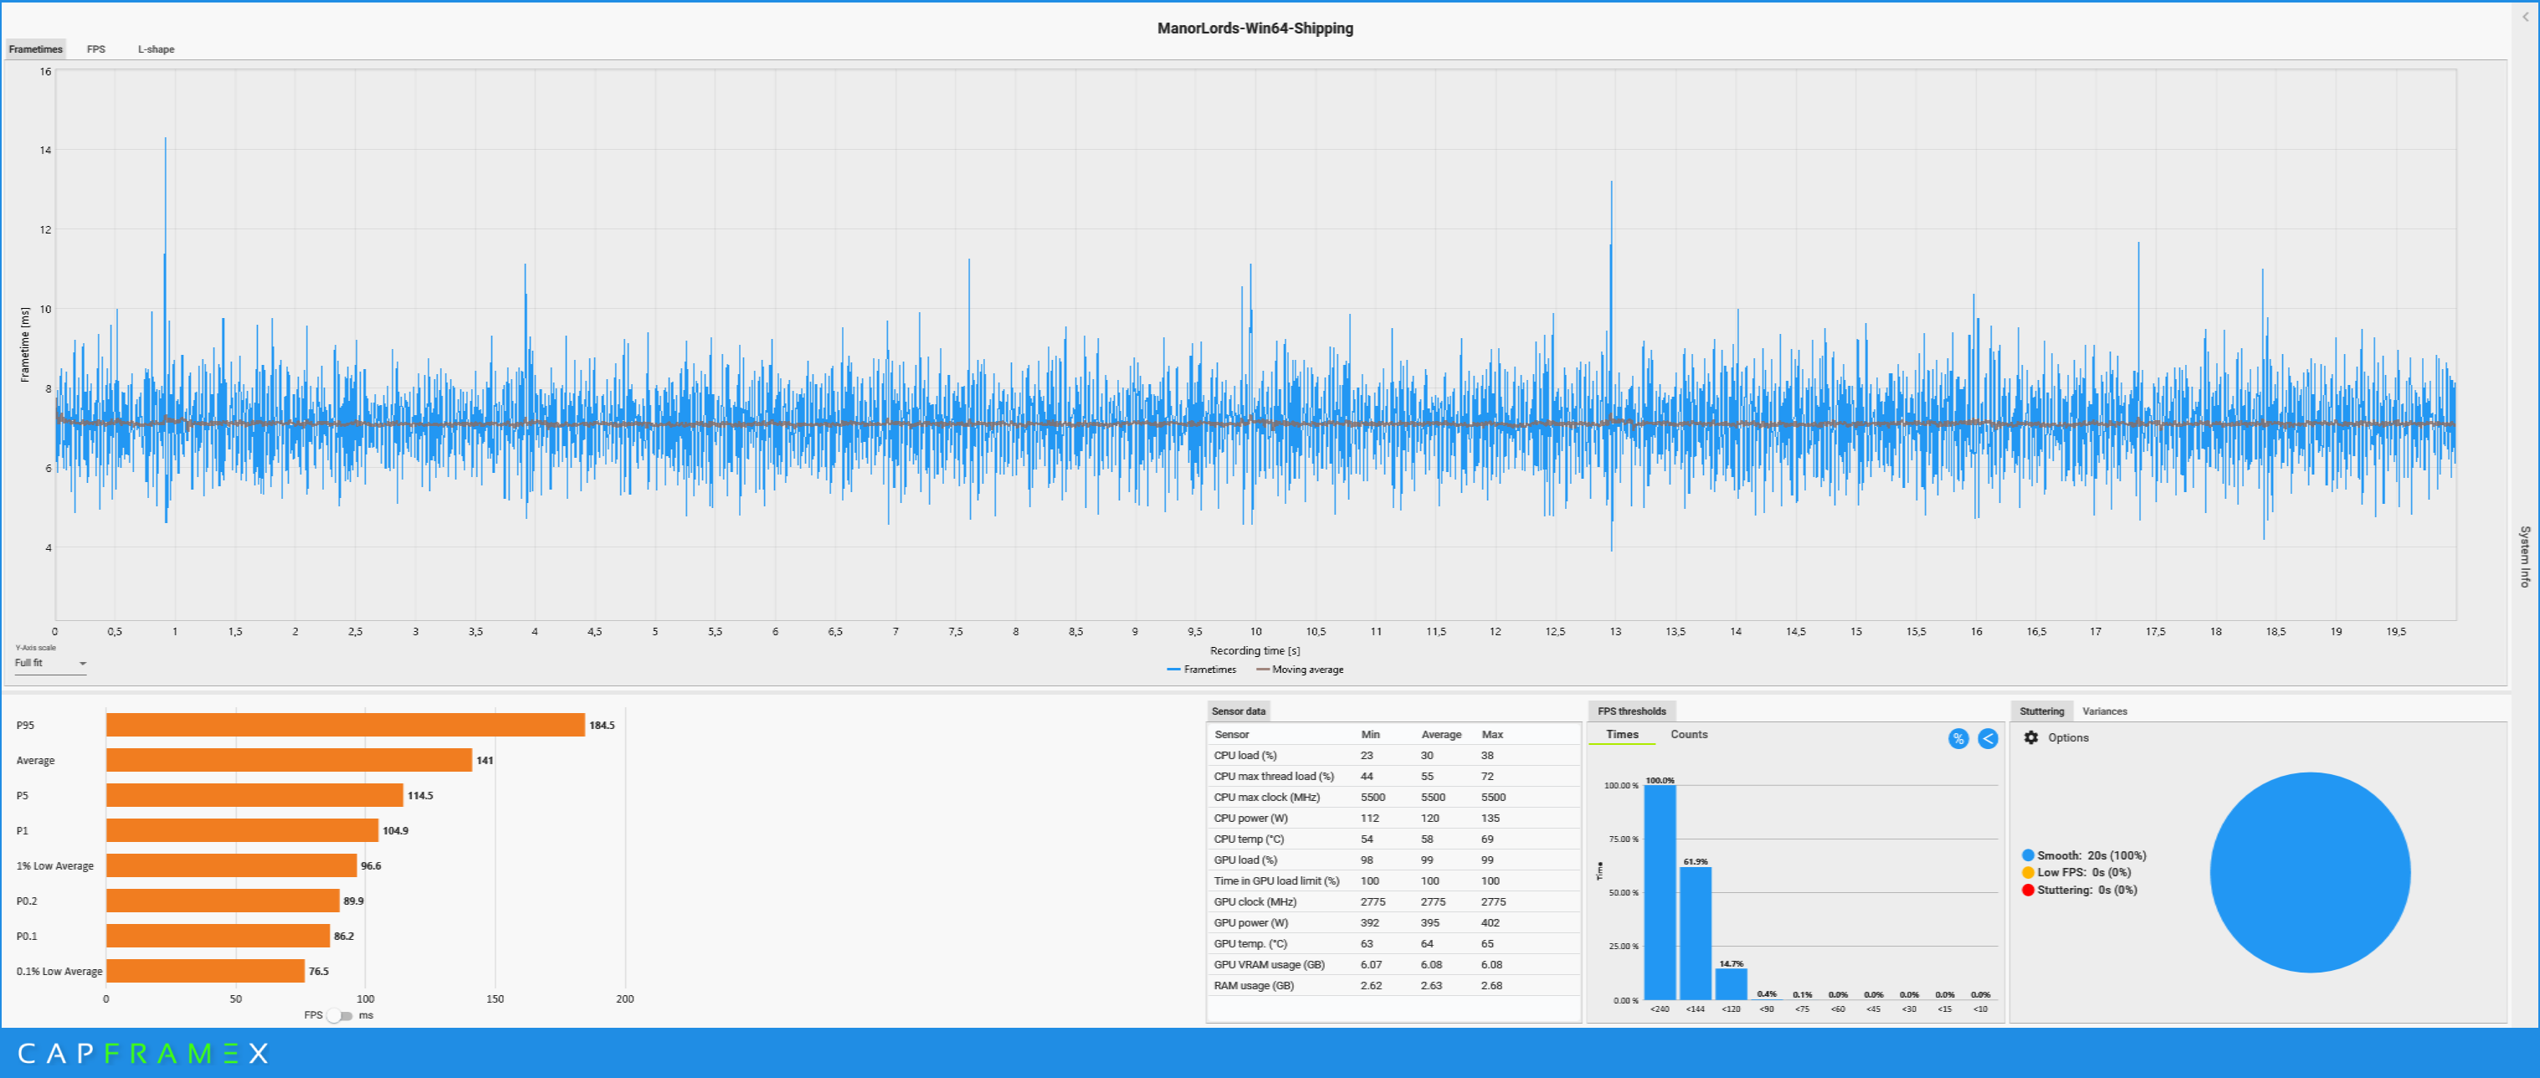Click the Frametimes legend line marker
The width and height of the screenshot is (2540, 1078).
1173,670
